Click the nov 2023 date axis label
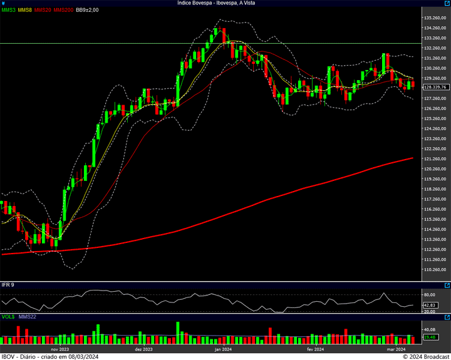This screenshot has width=451, height=360. tap(60, 349)
